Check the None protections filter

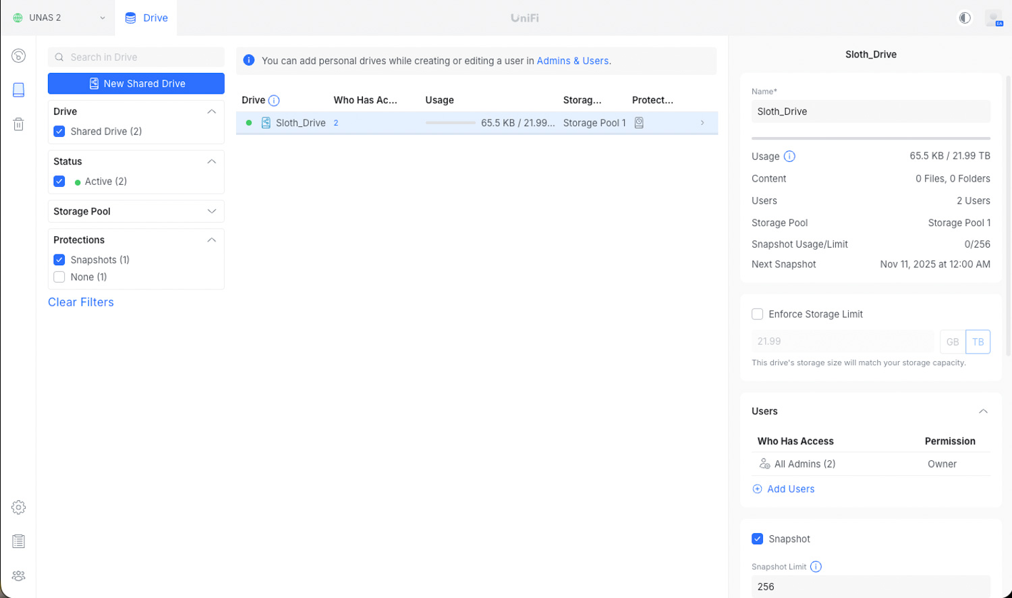tap(59, 277)
